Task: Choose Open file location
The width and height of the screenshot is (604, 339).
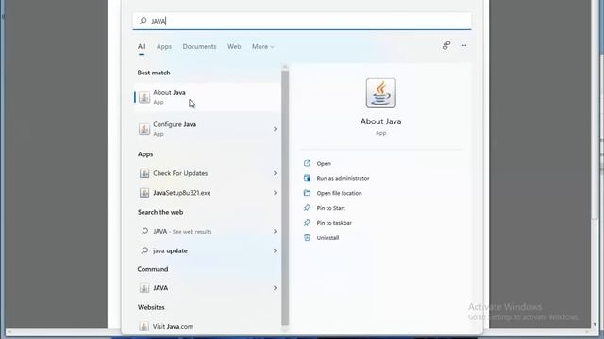Action: [339, 193]
